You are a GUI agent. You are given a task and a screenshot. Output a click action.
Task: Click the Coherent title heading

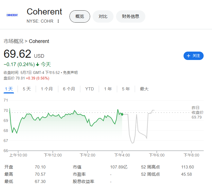[x=44, y=12]
